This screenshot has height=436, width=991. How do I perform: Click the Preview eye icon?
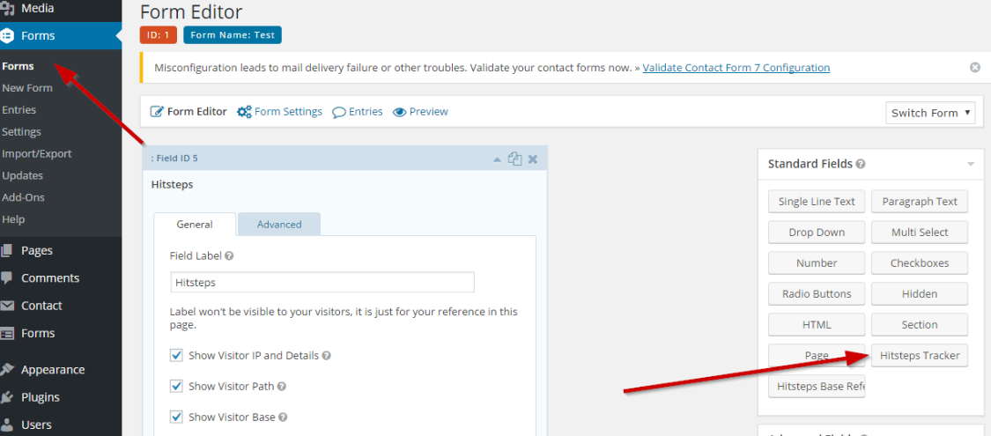(399, 112)
